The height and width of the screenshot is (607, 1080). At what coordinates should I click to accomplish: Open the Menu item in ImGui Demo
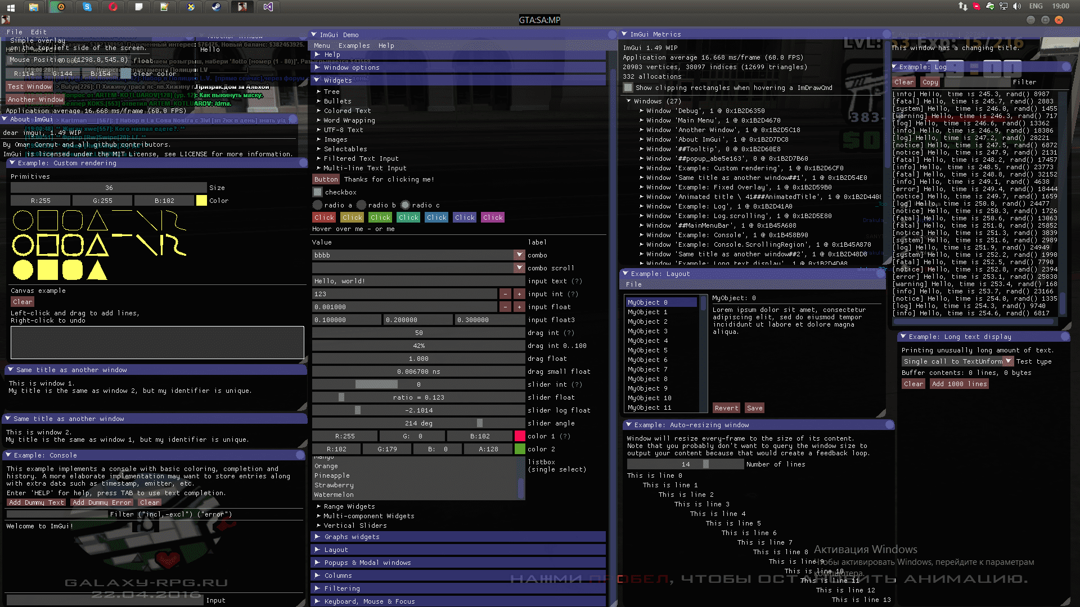point(322,46)
